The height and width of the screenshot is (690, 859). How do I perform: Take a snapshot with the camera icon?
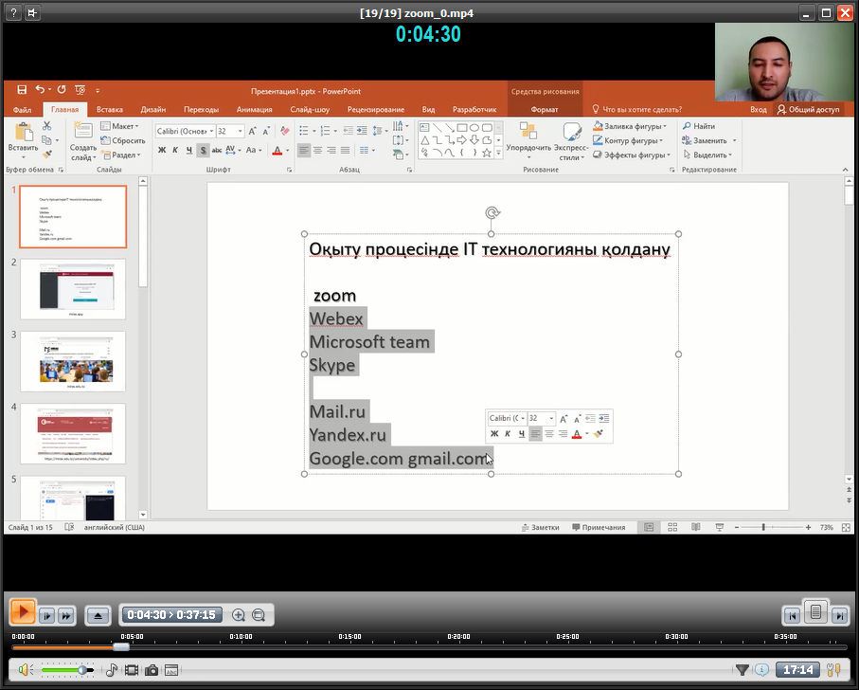[152, 670]
